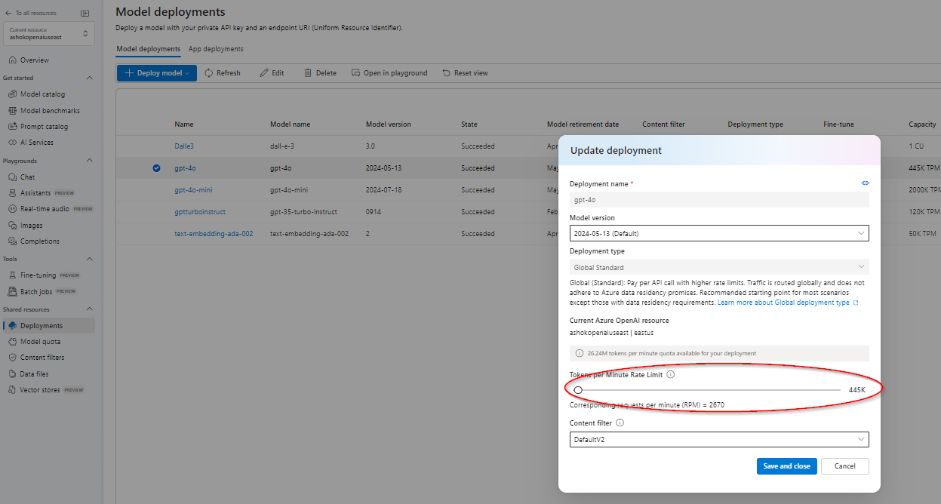Click Open in playground
This screenshot has height=504, width=941.
tap(389, 73)
